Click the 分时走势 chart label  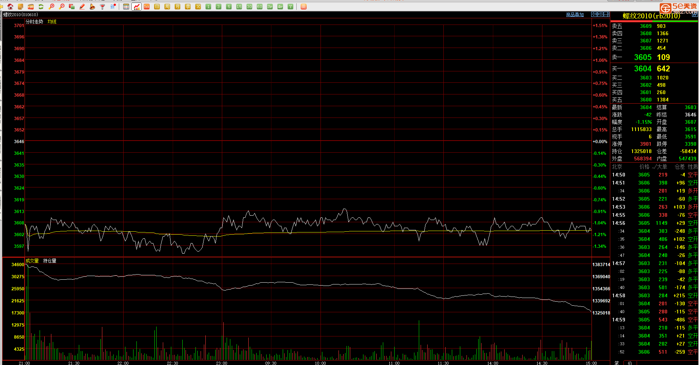coord(34,22)
